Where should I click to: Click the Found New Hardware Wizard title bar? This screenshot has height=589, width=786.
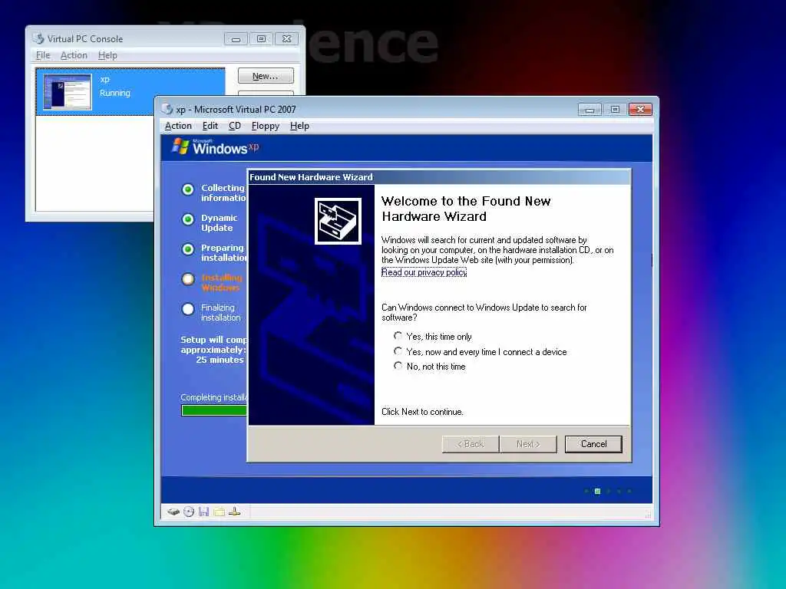[x=439, y=177]
